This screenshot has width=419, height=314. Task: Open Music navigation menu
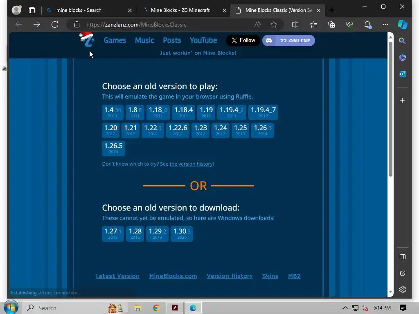[144, 40]
